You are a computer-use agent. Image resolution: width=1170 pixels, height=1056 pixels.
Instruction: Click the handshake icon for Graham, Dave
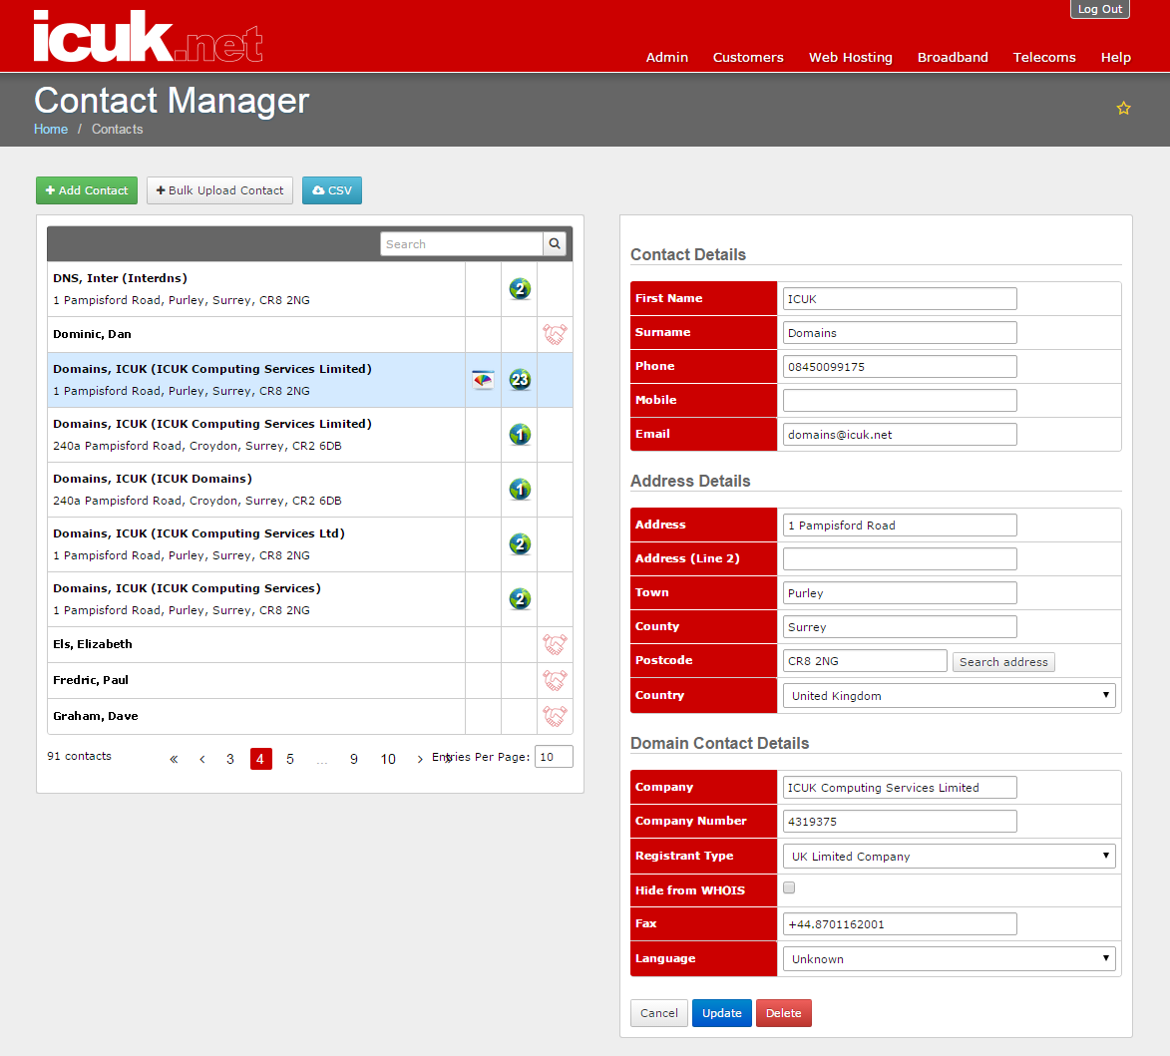click(555, 716)
